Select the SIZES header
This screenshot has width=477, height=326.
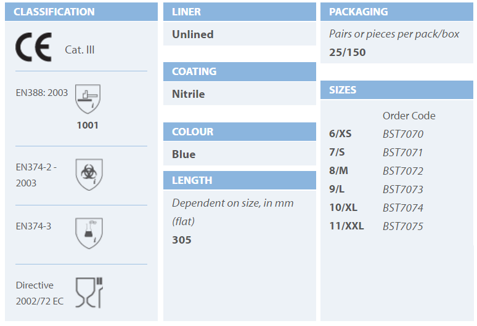pyautogui.click(x=397, y=90)
